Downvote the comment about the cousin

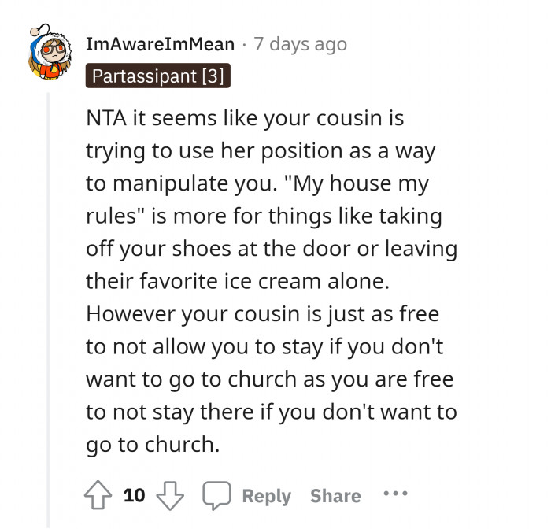pyautogui.click(x=171, y=495)
